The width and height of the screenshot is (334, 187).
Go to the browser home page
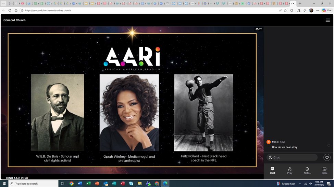[16, 10]
